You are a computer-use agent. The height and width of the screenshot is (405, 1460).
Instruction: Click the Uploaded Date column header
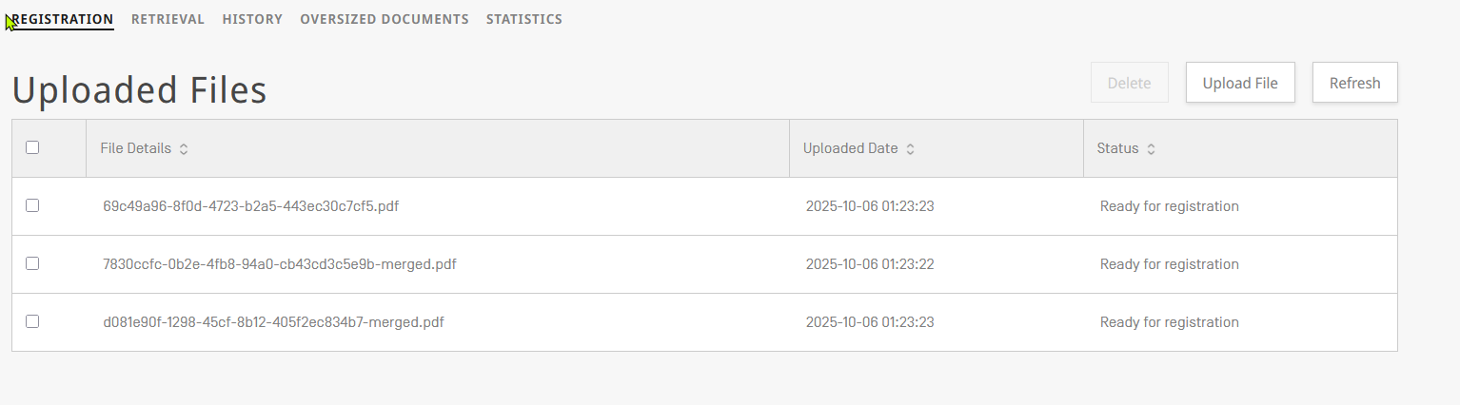850,148
